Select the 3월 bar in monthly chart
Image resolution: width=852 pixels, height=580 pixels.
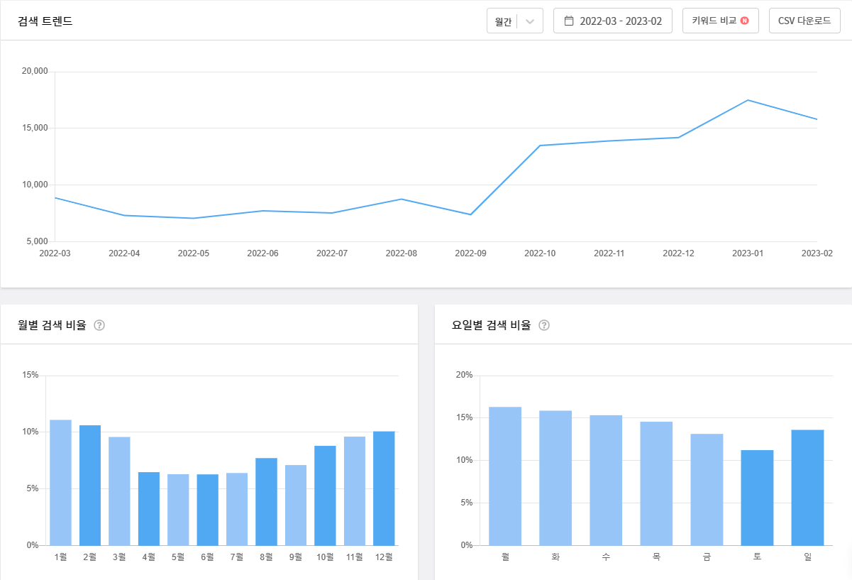(x=119, y=491)
